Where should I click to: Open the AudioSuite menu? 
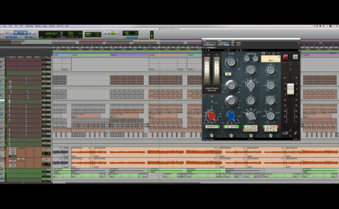[x=29, y=26]
